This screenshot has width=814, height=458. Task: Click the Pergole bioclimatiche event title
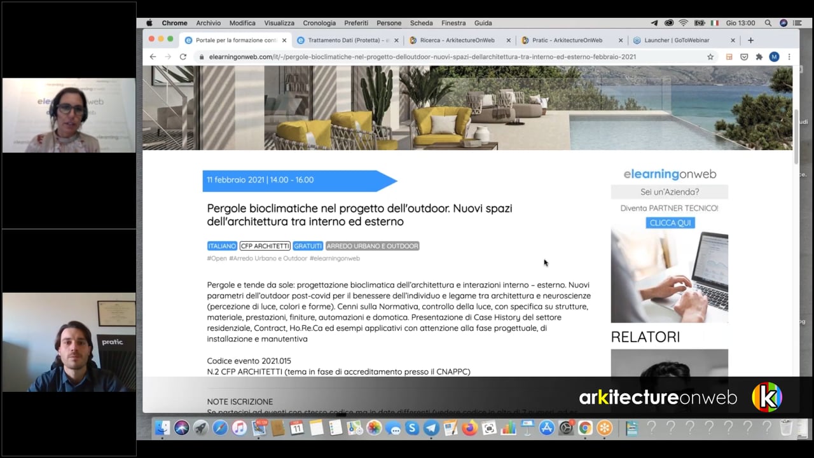pos(359,215)
